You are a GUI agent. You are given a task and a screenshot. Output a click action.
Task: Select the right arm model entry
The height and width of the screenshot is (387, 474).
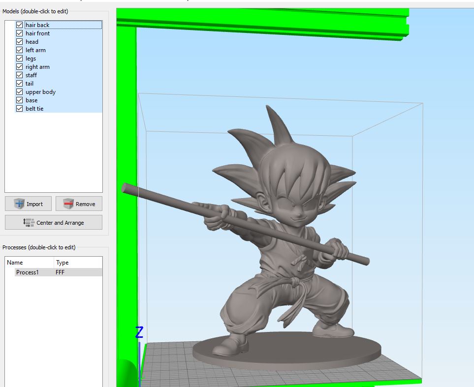point(37,67)
